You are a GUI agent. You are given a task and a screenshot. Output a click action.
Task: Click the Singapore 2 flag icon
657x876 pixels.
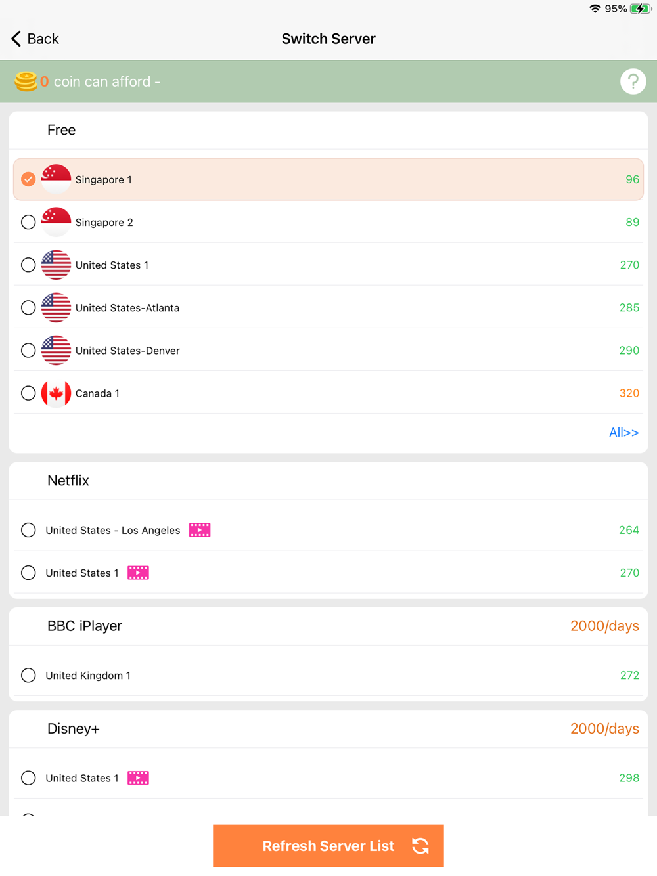56,222
